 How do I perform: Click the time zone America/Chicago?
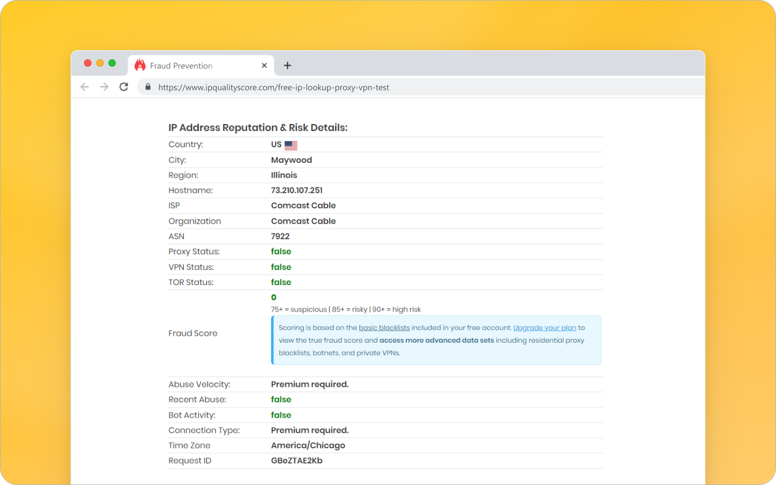(x=308, y=445)
